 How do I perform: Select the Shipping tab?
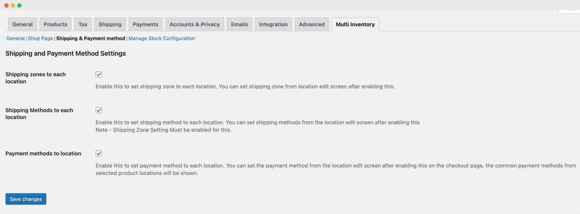pos(110,24)
